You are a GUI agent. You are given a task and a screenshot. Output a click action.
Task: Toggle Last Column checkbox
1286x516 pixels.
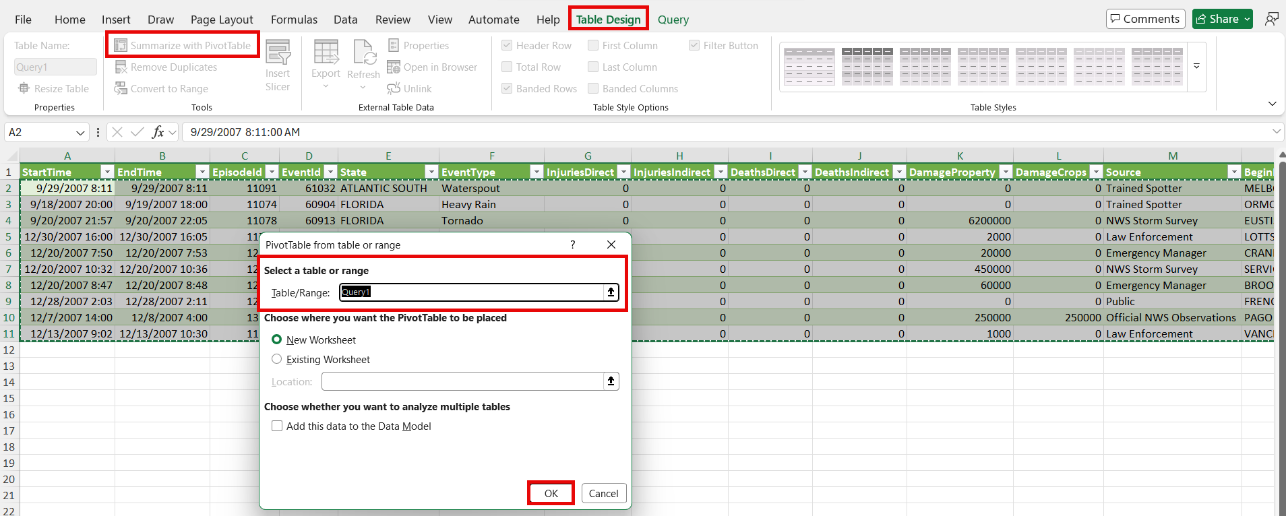[593, 67]
